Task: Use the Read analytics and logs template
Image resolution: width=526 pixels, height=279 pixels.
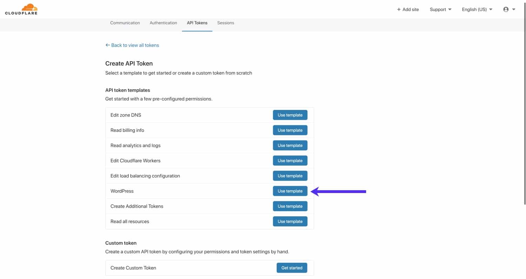Action: pos(290,145)
